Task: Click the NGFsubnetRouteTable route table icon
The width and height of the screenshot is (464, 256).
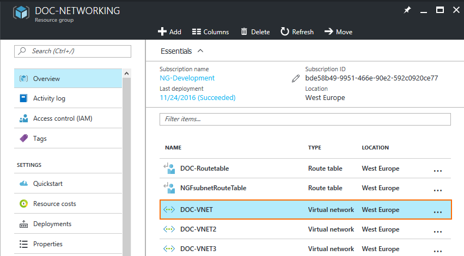Action: (x=169, y=188)
